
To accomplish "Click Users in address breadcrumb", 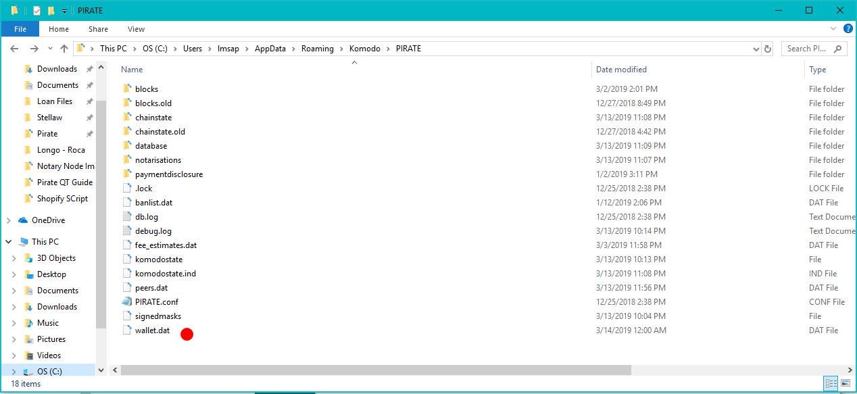I will click(x=193, y=49).
